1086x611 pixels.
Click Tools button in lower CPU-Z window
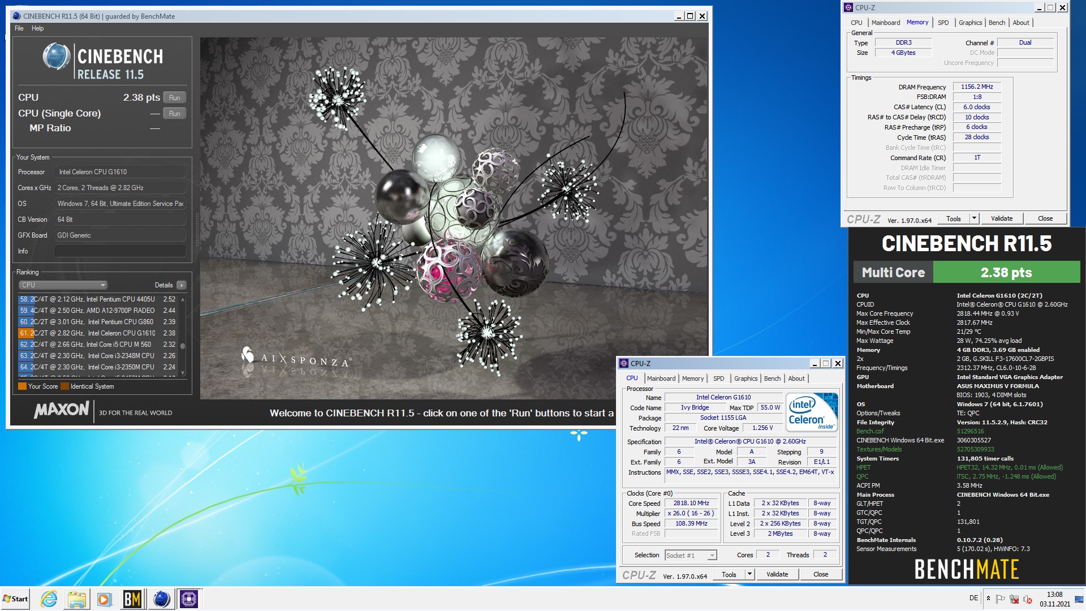[x=729, y=574]
